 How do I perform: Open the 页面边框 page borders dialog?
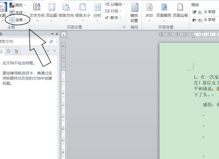[180, 11]
